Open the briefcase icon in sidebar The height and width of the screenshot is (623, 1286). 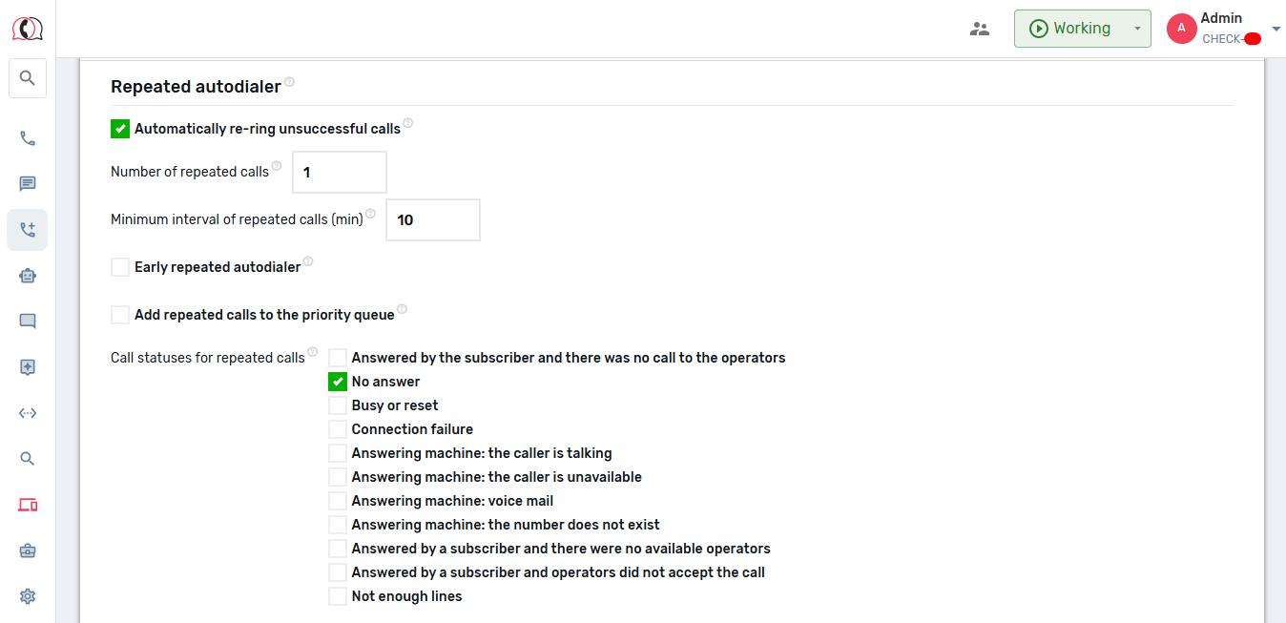click(x=28, y=550)
